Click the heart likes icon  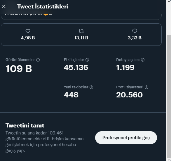click(x=28, y=31)
